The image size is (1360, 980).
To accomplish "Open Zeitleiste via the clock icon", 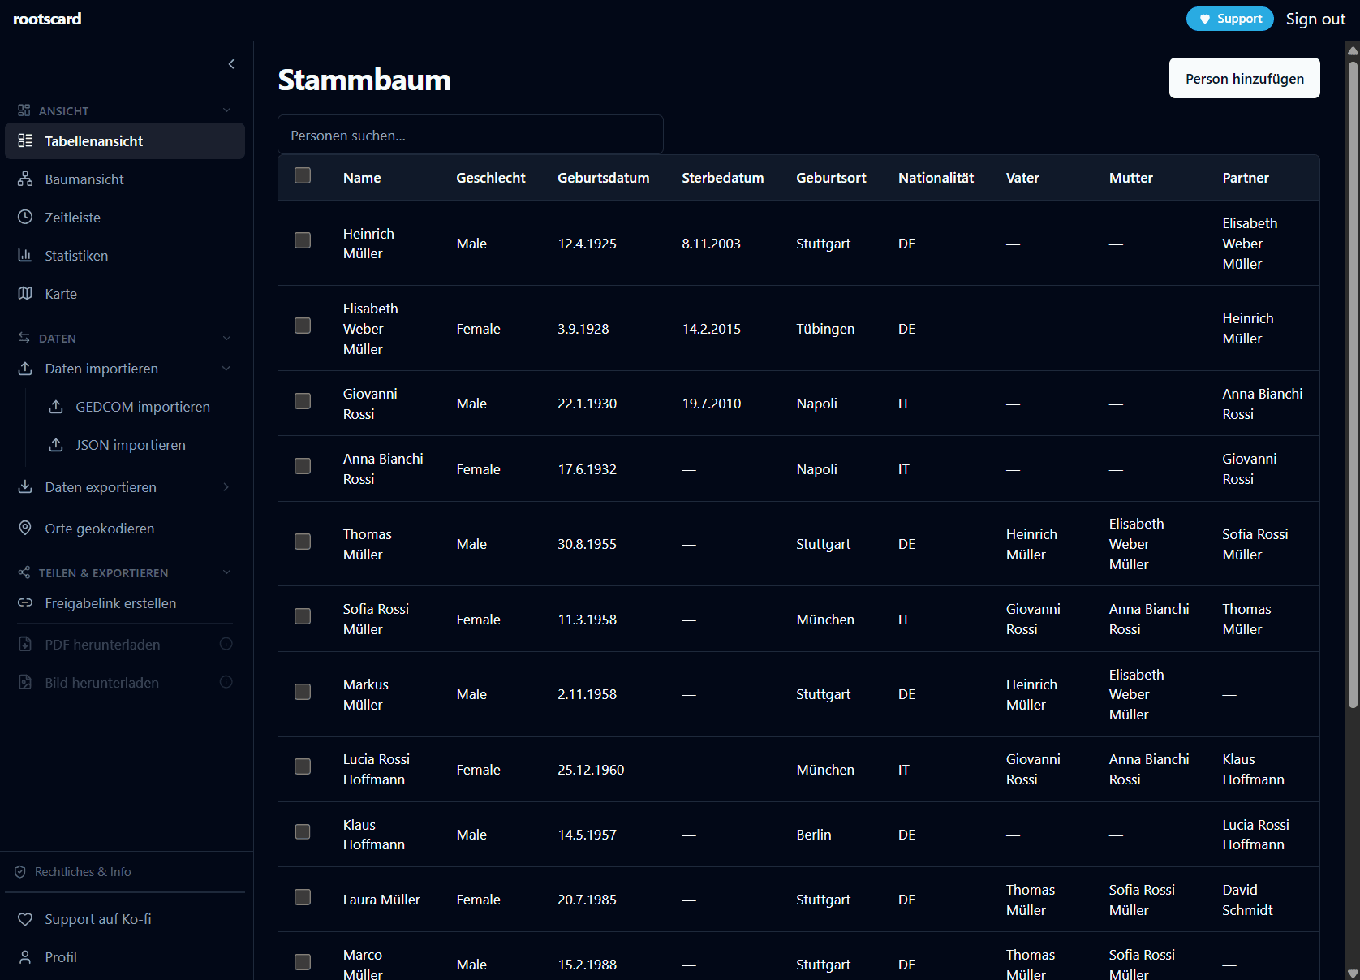I will pos(25,218).
